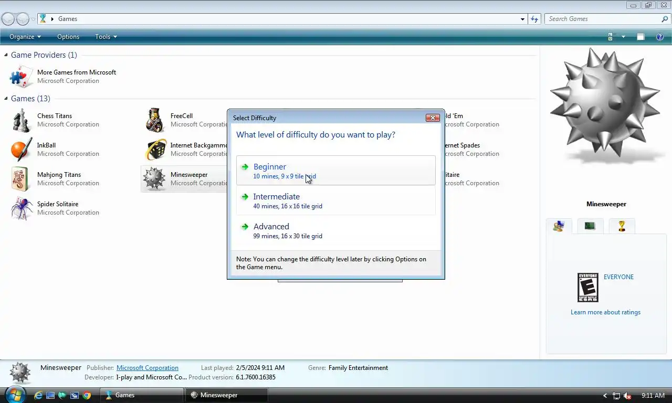Switch to the trophy statistics tab
The height and width of the screenshot is (403, 672).
point(622,226)
